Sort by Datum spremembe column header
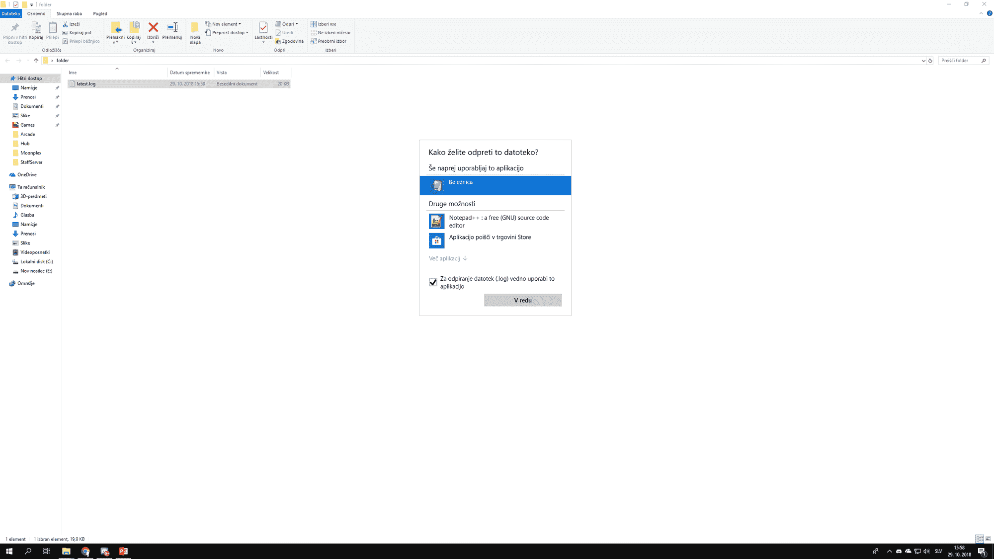994x559 pixels. tap(190, 73)
